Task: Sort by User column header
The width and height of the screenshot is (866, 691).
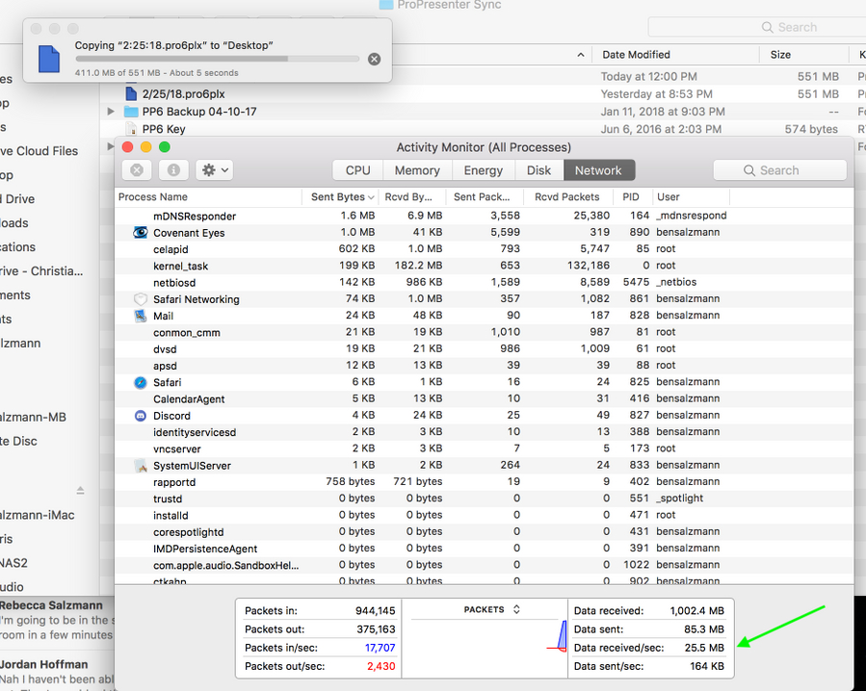Action: pyautogui.click(x=691, y=197)
